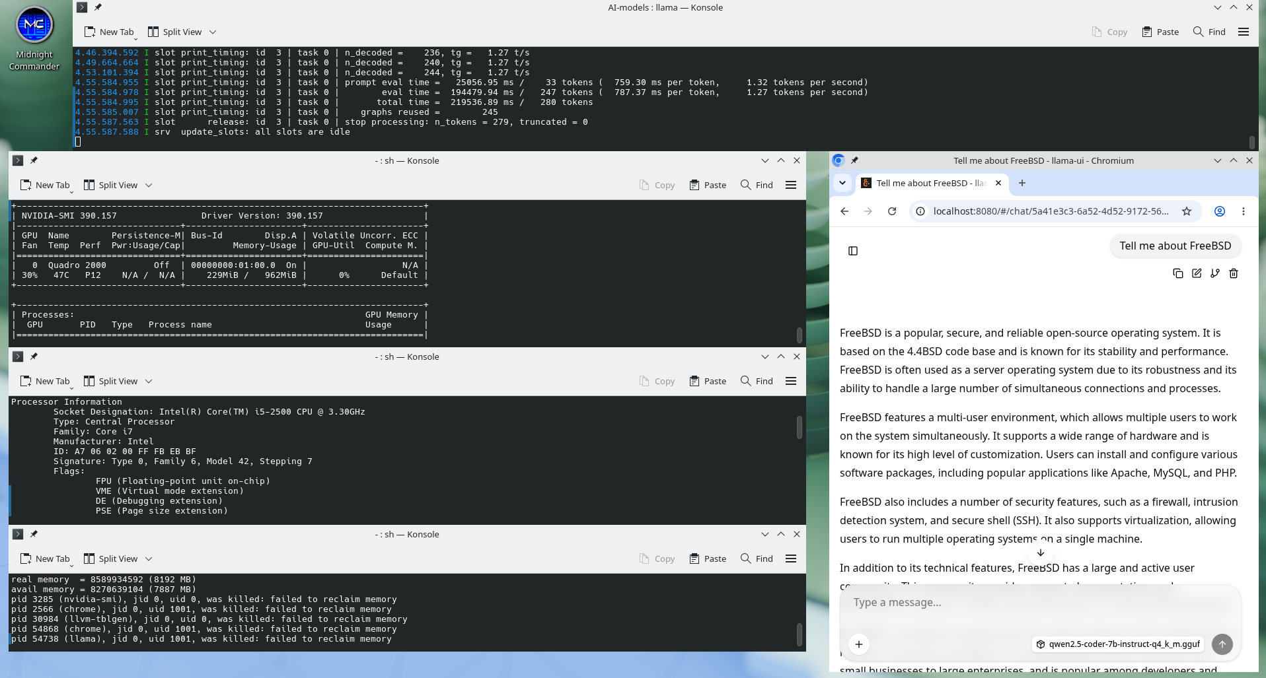This screenshot has width=1266, height=678.
Task: Expand Split View arrow in memory log Konsole
Action: click(x=149, y=559)
